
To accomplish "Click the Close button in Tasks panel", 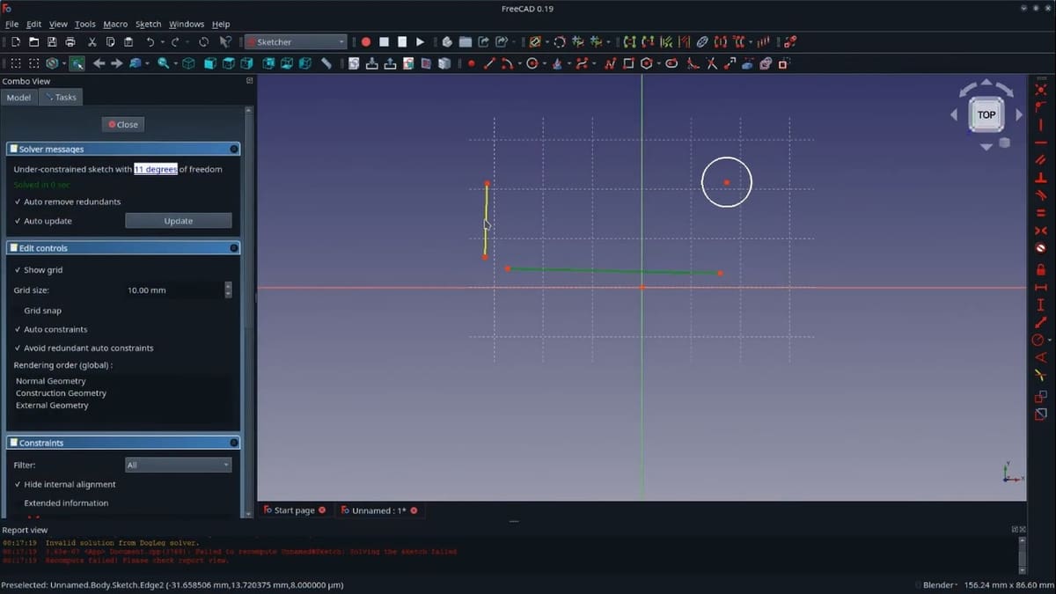I will pyautogui.click(x=122, y=124).
